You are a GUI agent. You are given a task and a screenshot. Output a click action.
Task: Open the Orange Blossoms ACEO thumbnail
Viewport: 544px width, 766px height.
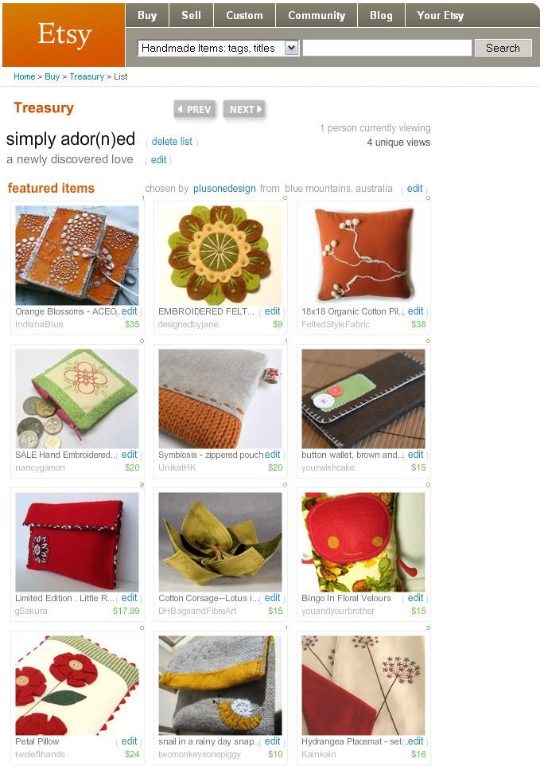77,256
